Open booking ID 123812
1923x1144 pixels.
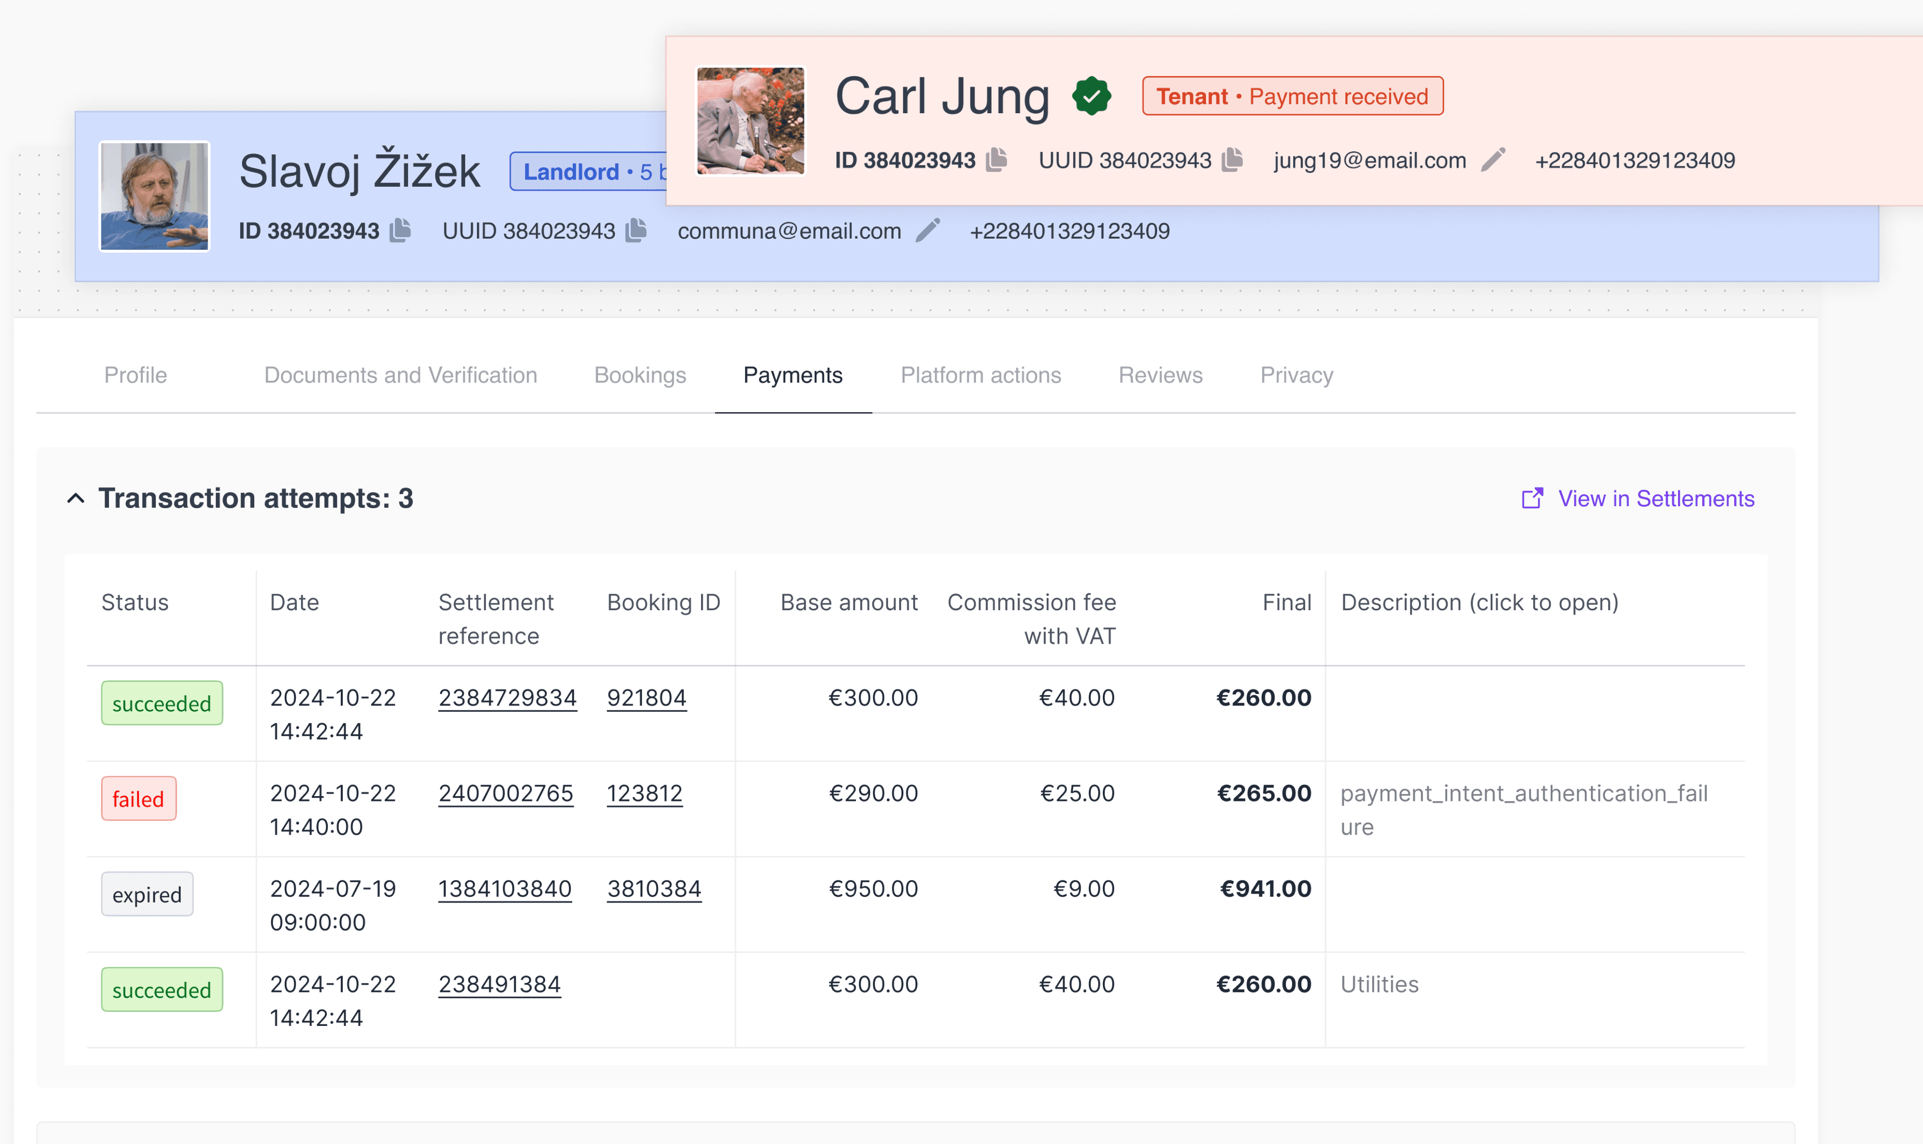point(644,793)
